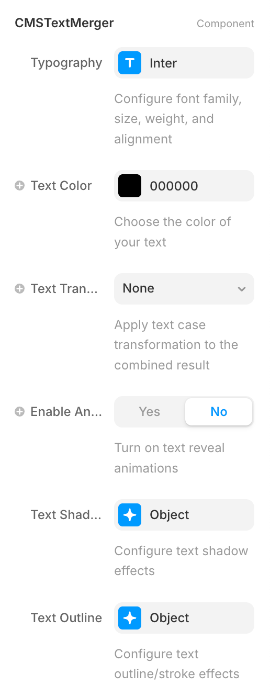This screenshot has height=697, width=270.
Task: Click the Text Outline property label
Action: (x=66, y=618)
